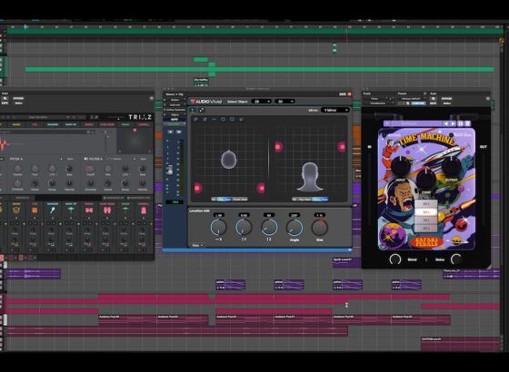
Task: Click the Size knob in Location Edit
Action: click(320, 227)
